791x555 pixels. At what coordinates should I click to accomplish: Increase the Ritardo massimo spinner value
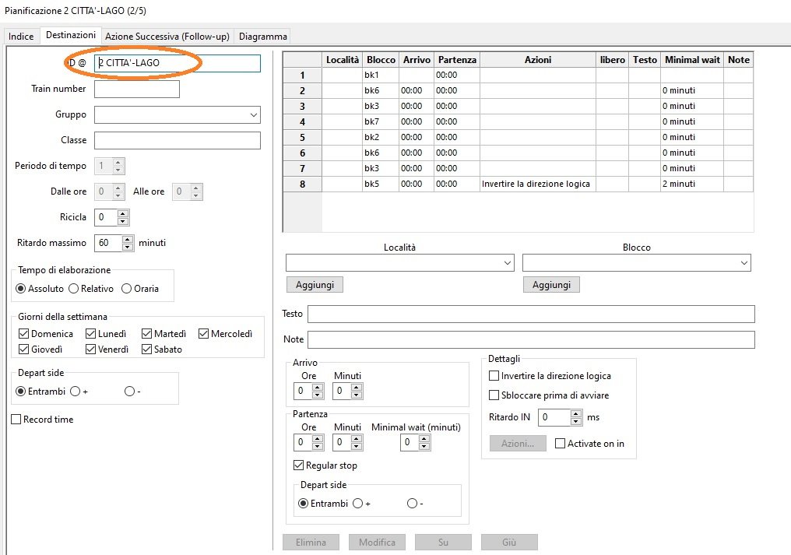tap(128, 239)
